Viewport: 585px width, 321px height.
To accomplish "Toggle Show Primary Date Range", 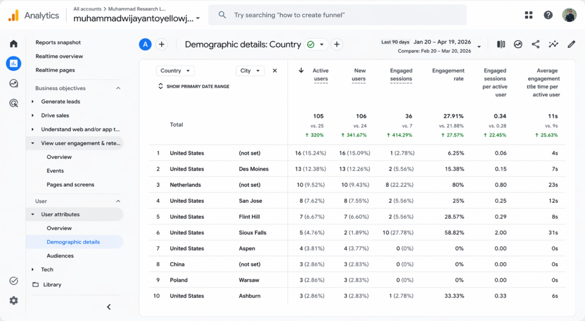I will click(x=193, y=86).
